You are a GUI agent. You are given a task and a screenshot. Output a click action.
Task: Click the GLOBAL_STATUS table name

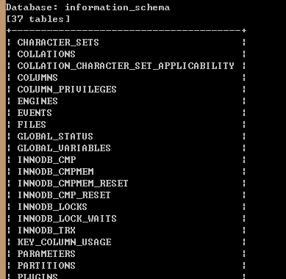coord(55,137)
